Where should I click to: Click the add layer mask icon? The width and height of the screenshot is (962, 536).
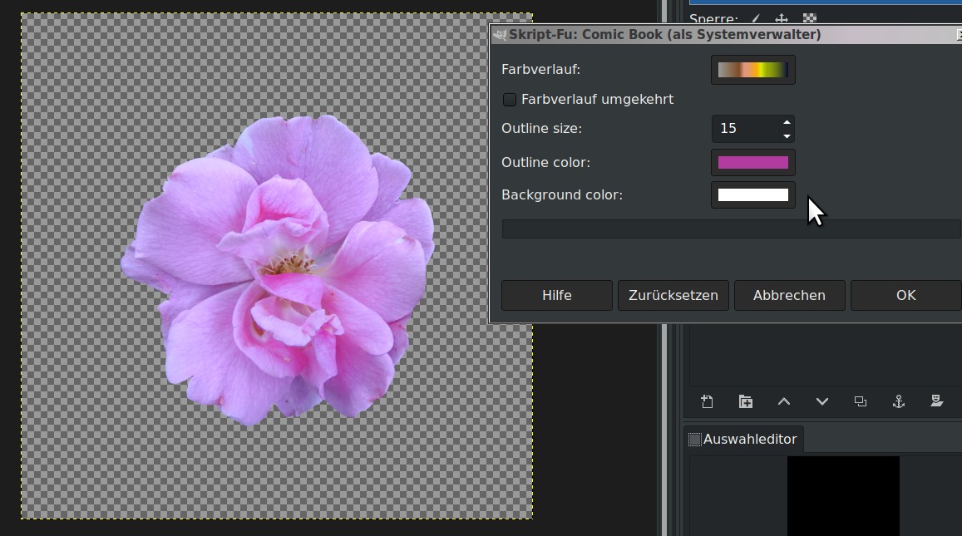(x=937, y=401)
